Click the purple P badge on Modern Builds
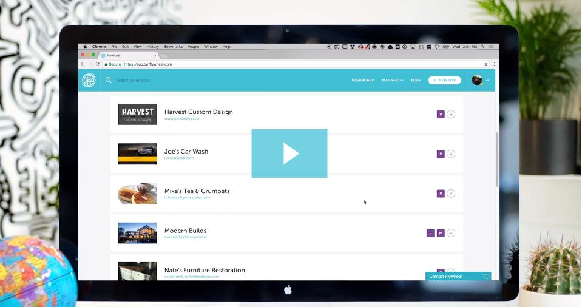This screenshot has width=582, height=307. [430, 233]
